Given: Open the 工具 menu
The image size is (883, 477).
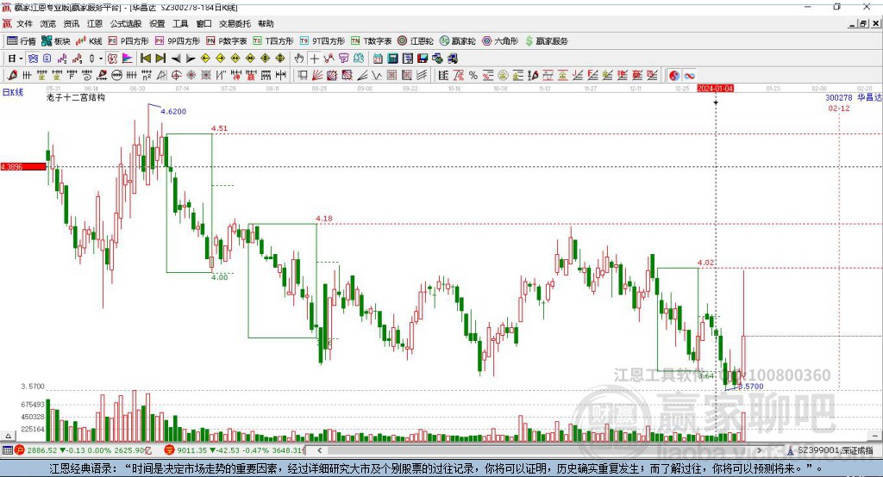Looking at the screenshot, I should click(180, 23).
